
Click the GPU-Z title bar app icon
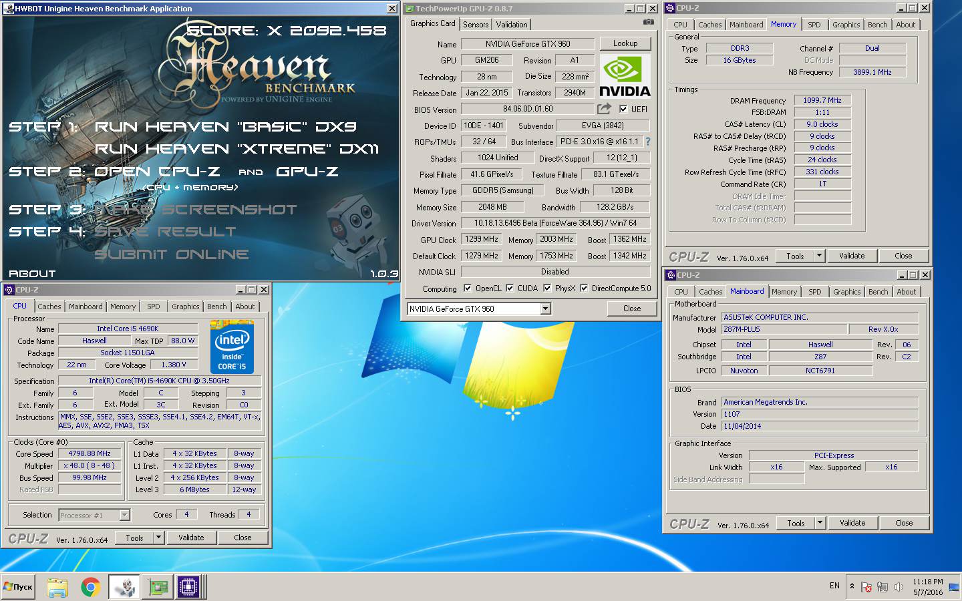410,9
